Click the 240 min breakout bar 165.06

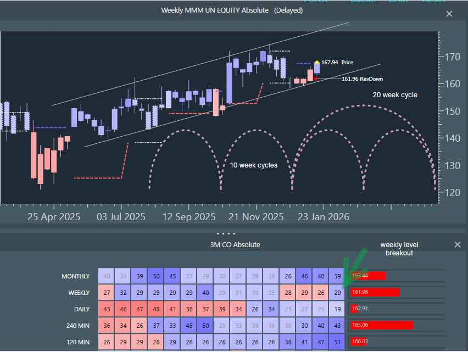pos(381,325)
